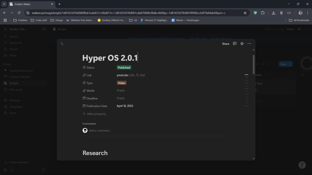Click Share in the page modal
The height and width of the screenshot is (175, 312).
point(225,44)
